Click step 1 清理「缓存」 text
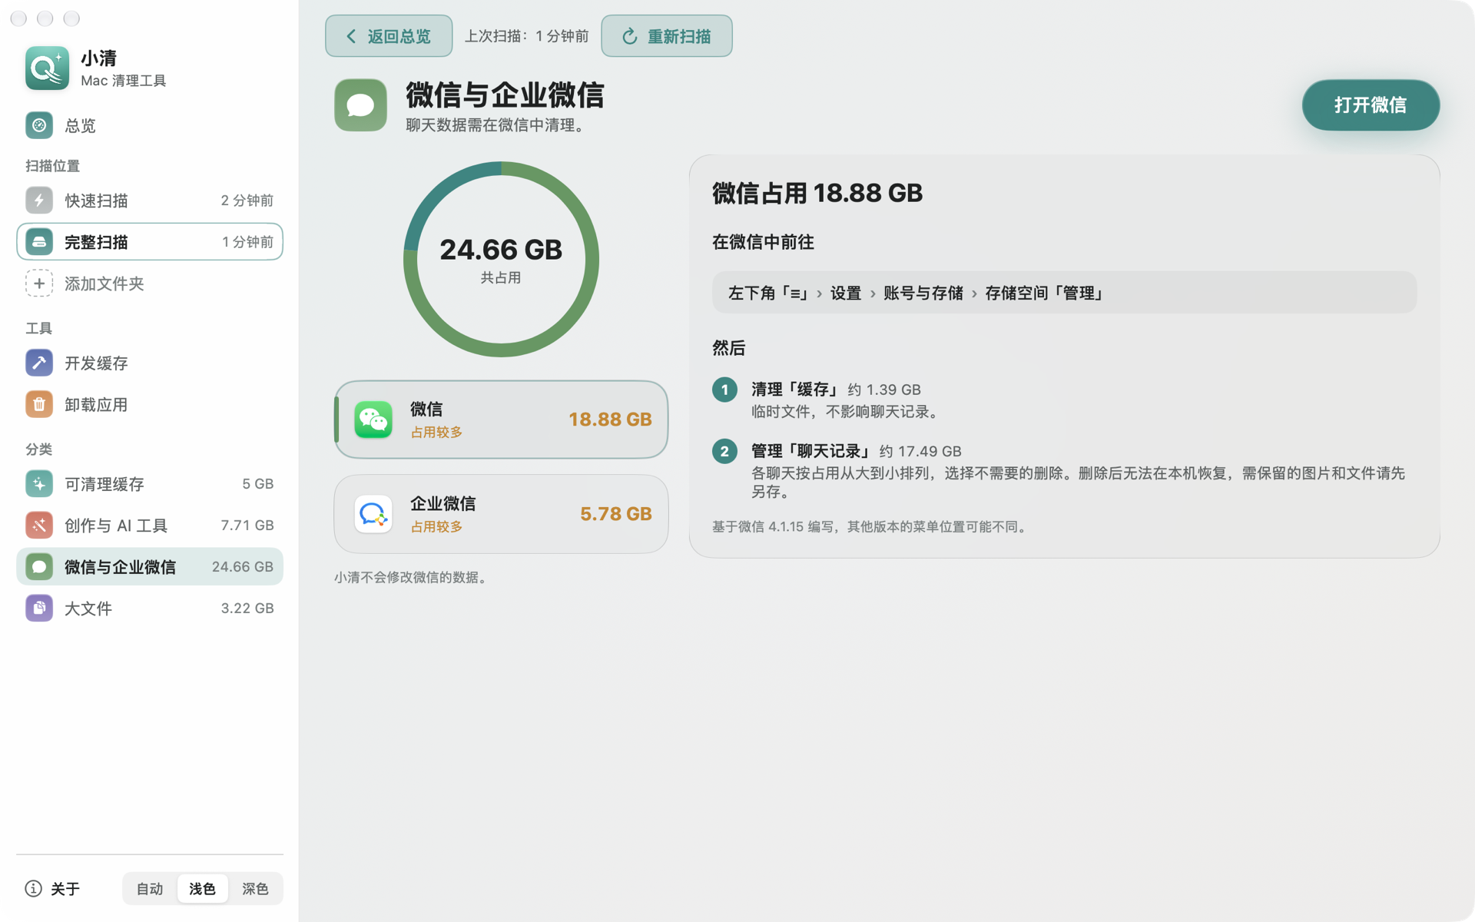1475x922 pixels. (796, 390)
